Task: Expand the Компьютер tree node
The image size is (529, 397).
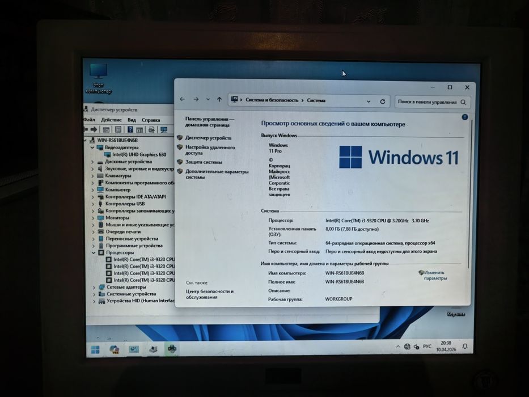Action: point(93,190)
